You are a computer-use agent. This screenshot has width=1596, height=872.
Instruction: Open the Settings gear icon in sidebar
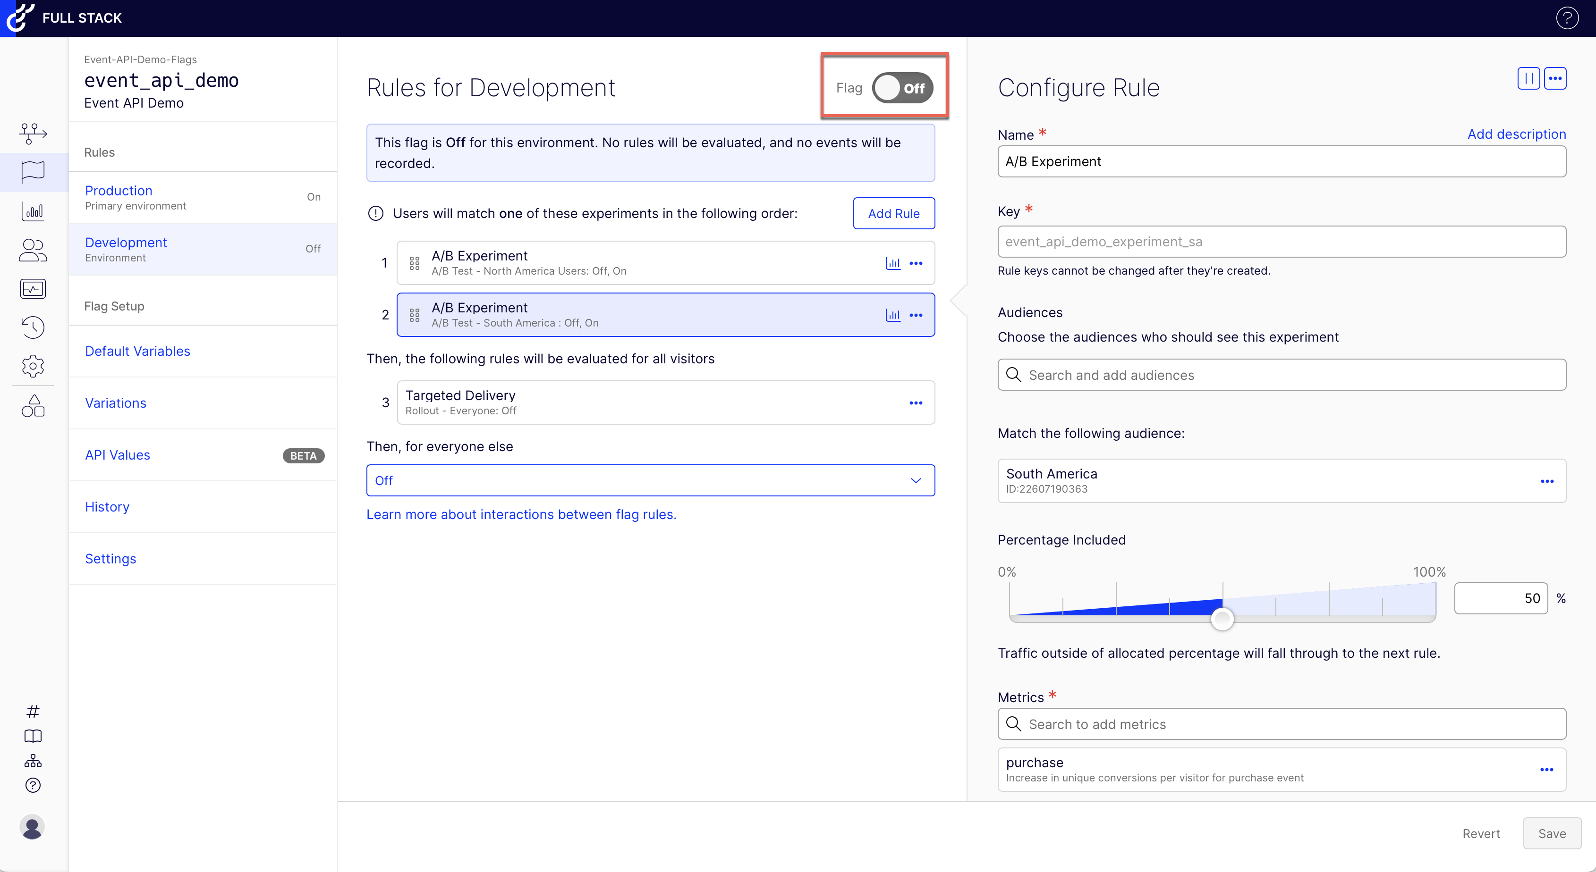coord(33,366)
